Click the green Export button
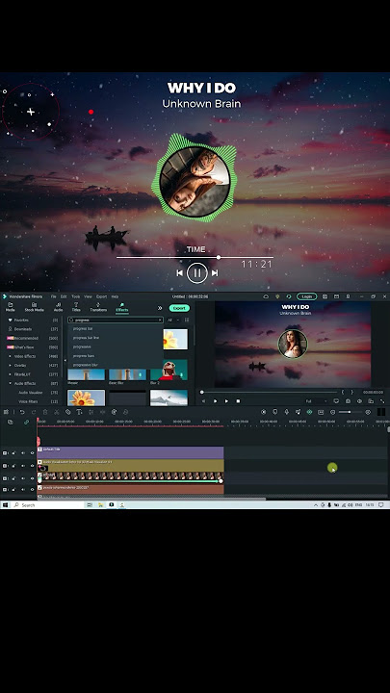 click(179, 308)
